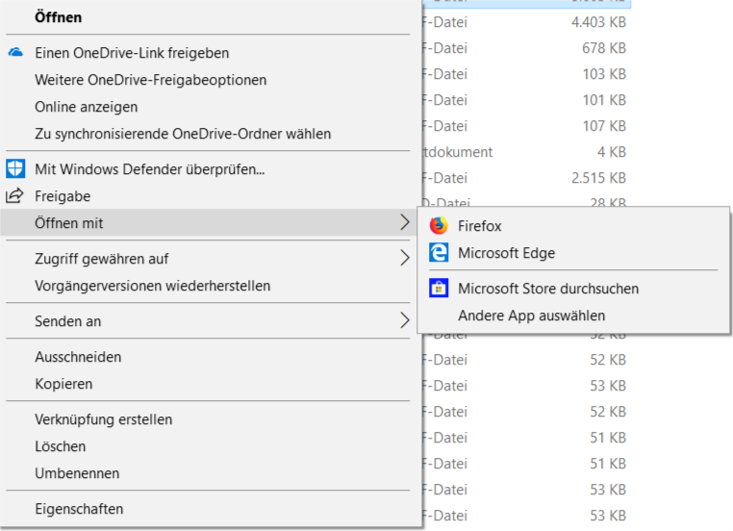Click the 678 KB file size
Viewport: 733px width, 531px height.
604,48
